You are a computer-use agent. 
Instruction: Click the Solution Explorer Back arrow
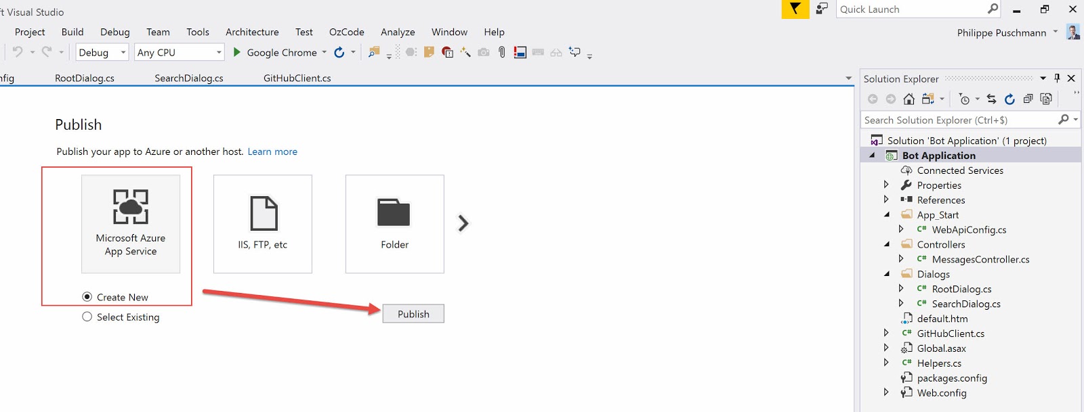click(873, 99)
